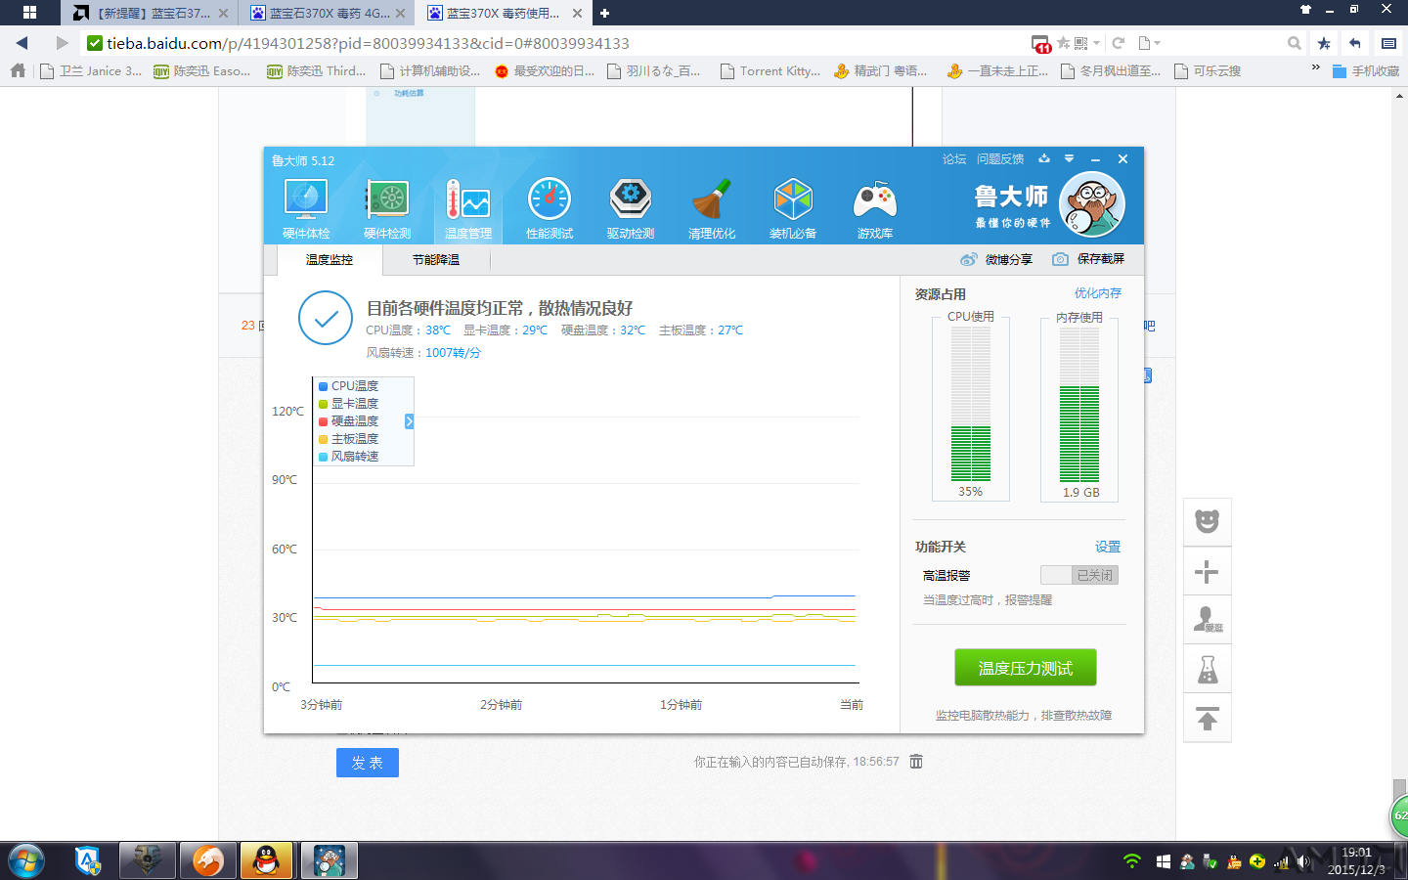
Task: Click the plus sidebar icon
Action: (x=1208, y=572)
